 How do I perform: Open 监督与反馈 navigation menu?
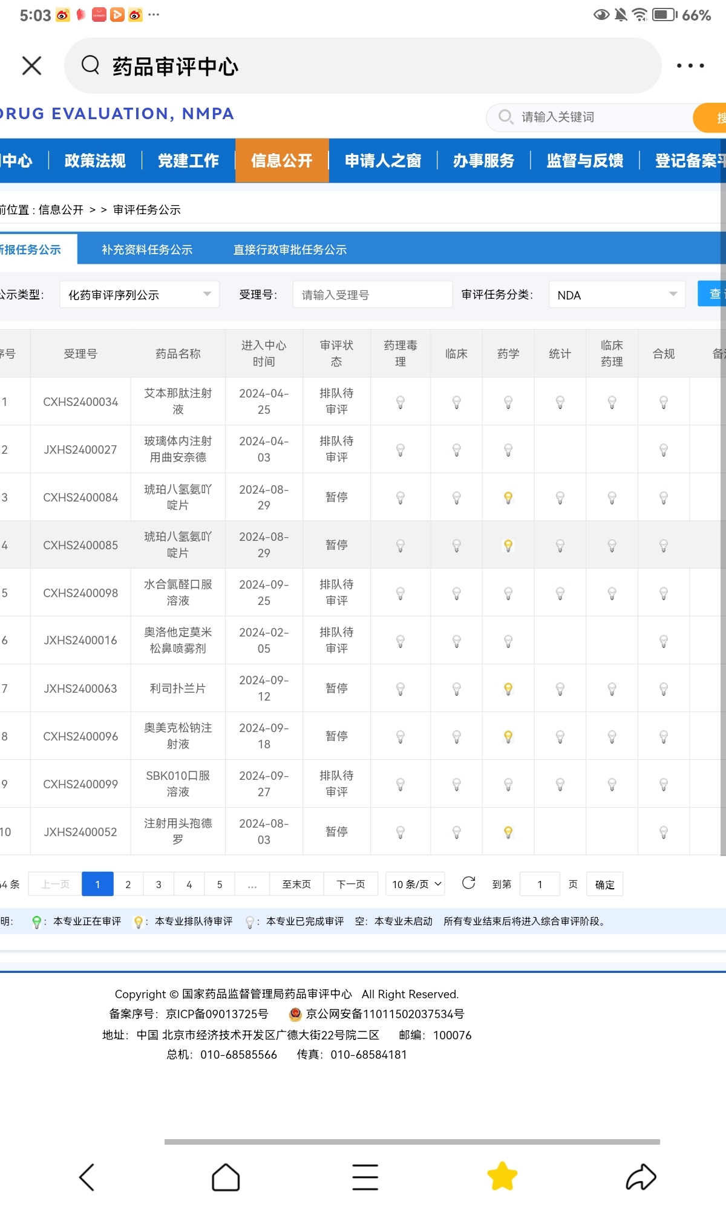click(x=585, y=160)
